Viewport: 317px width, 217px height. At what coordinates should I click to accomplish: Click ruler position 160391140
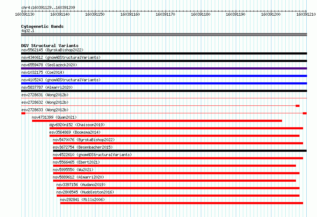coord(60,14)
